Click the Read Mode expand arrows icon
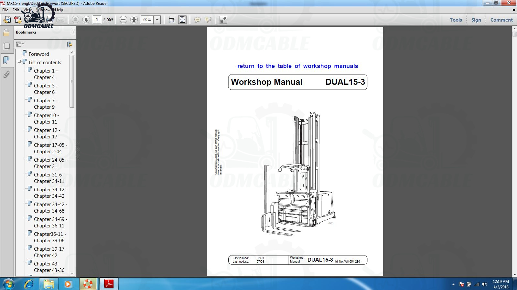 pyautogui.click(x=223, y=20)
